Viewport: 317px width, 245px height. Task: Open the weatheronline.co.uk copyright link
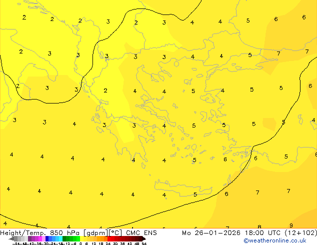click(275, 240)
